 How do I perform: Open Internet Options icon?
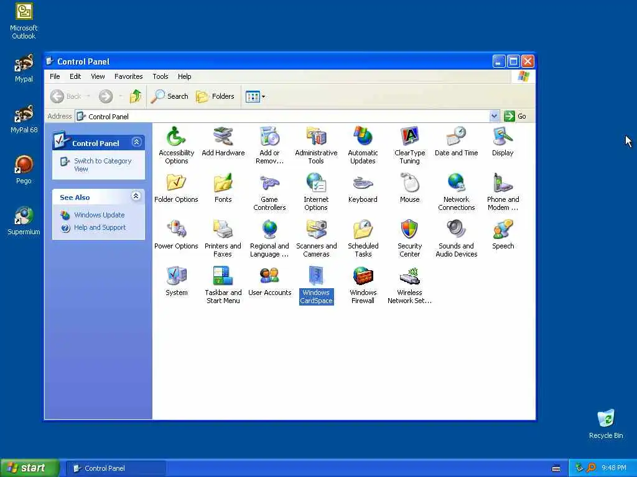[316, 191]
